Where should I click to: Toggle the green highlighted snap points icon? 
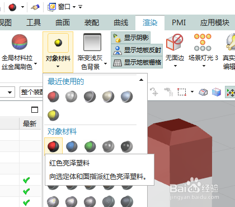click(x=231, y=92)
